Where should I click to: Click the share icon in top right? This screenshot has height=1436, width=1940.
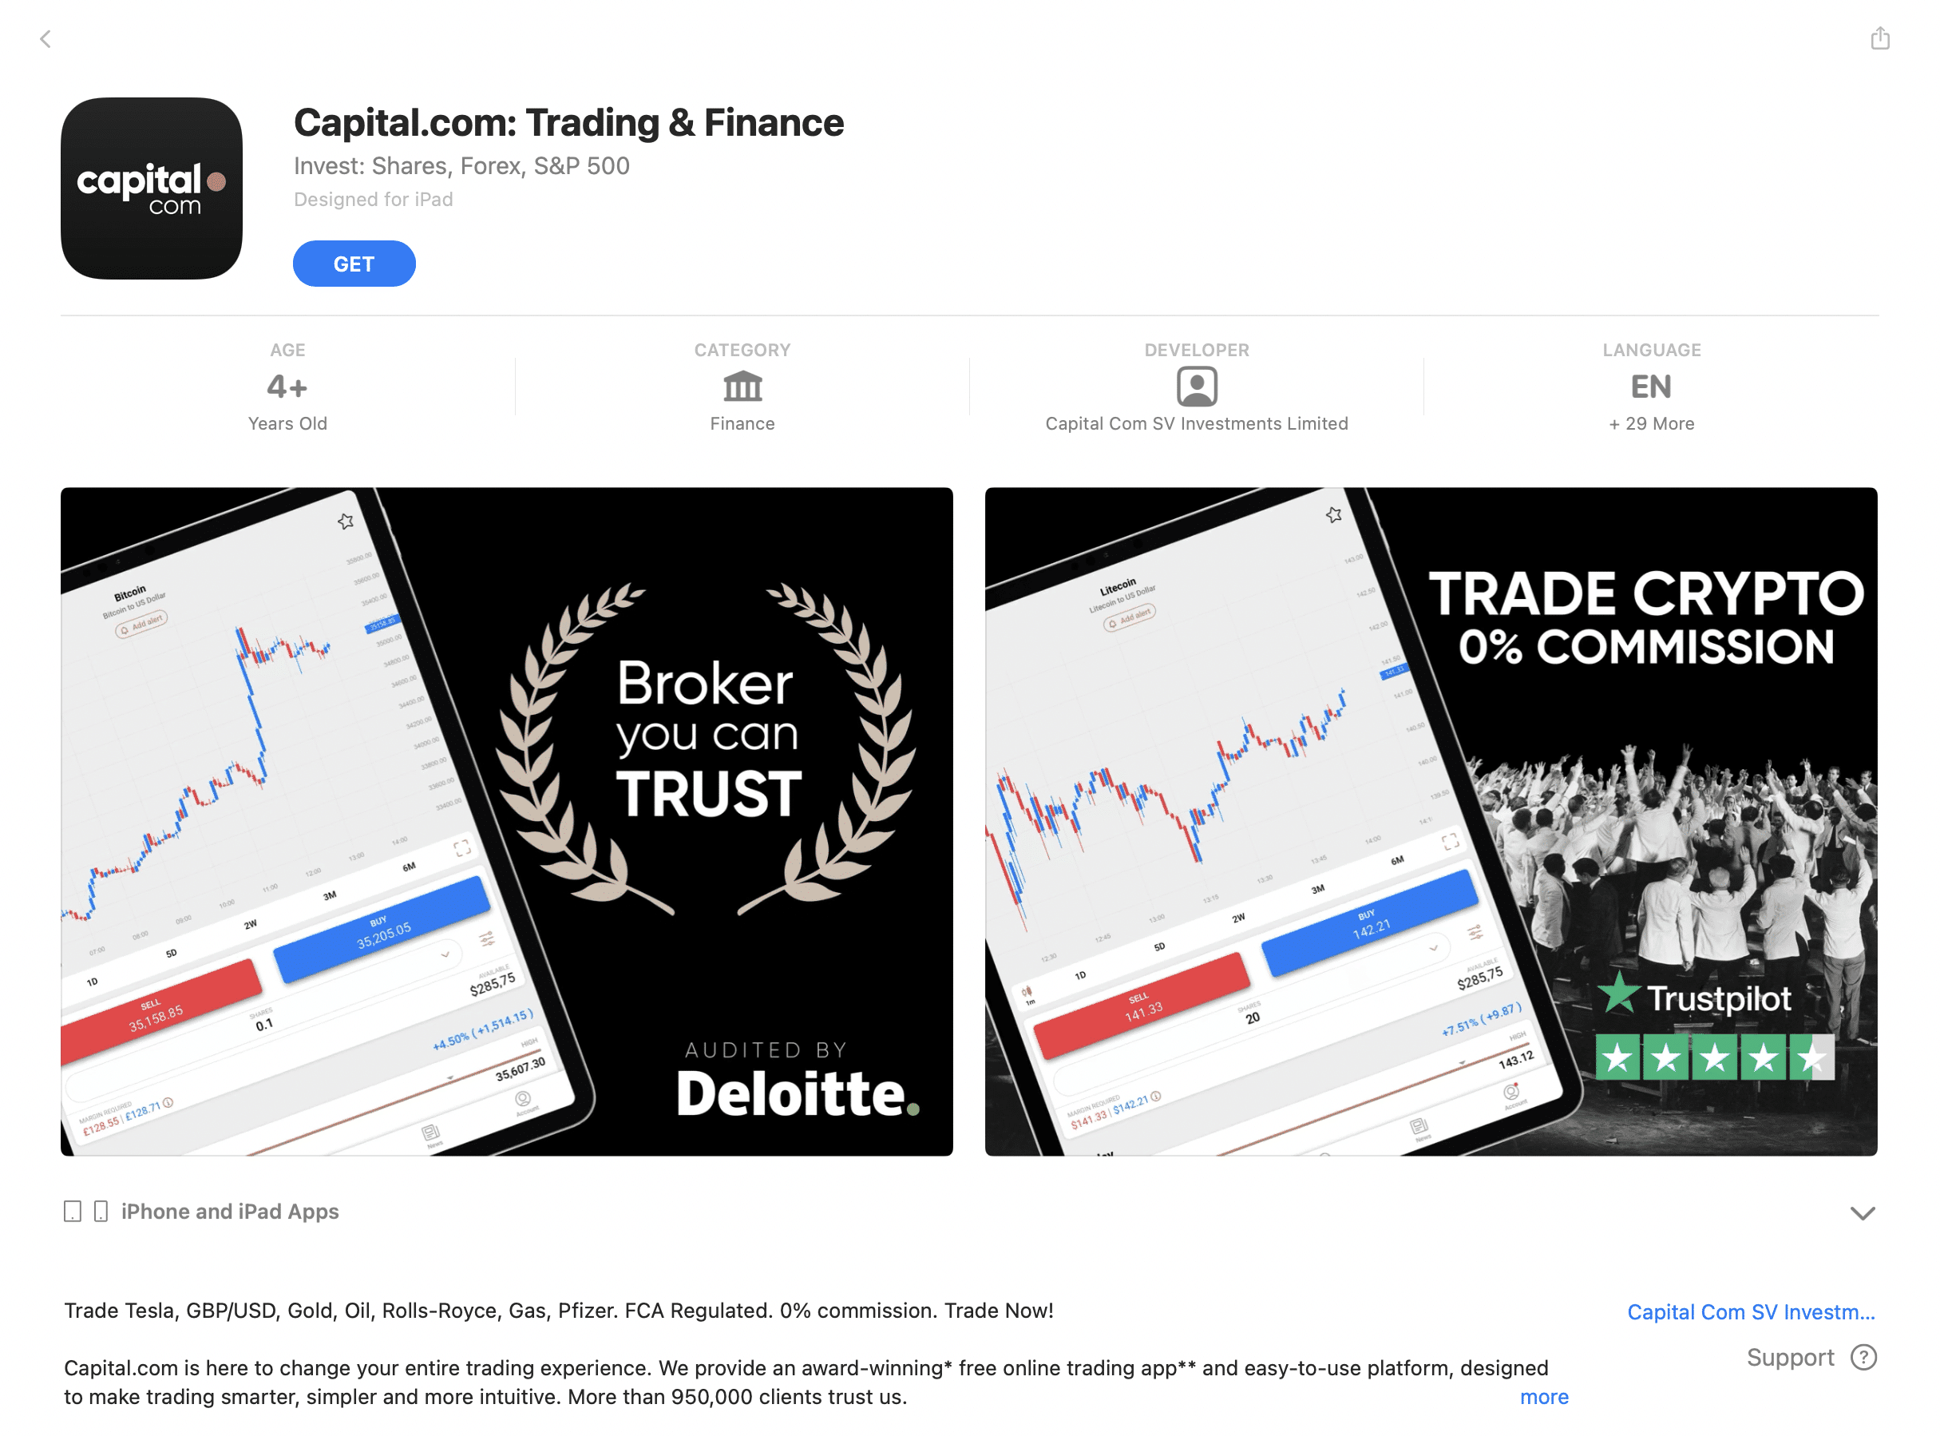(1879, 36)
